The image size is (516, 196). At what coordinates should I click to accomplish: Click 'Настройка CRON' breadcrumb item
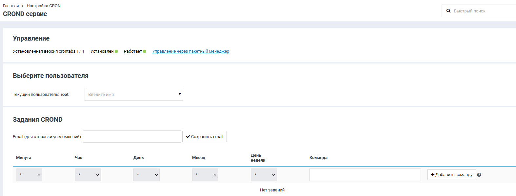click(44, 6)
